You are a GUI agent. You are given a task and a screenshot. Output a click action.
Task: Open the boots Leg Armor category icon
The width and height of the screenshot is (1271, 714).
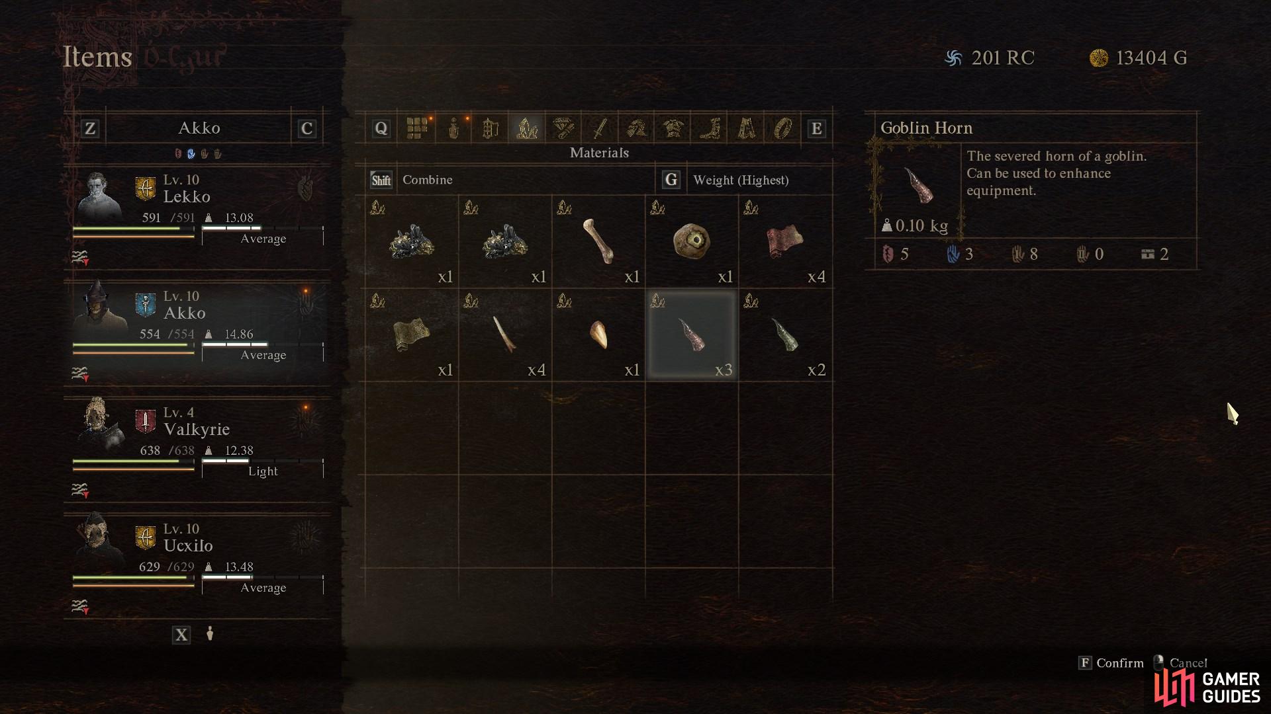tap(710, 128)
